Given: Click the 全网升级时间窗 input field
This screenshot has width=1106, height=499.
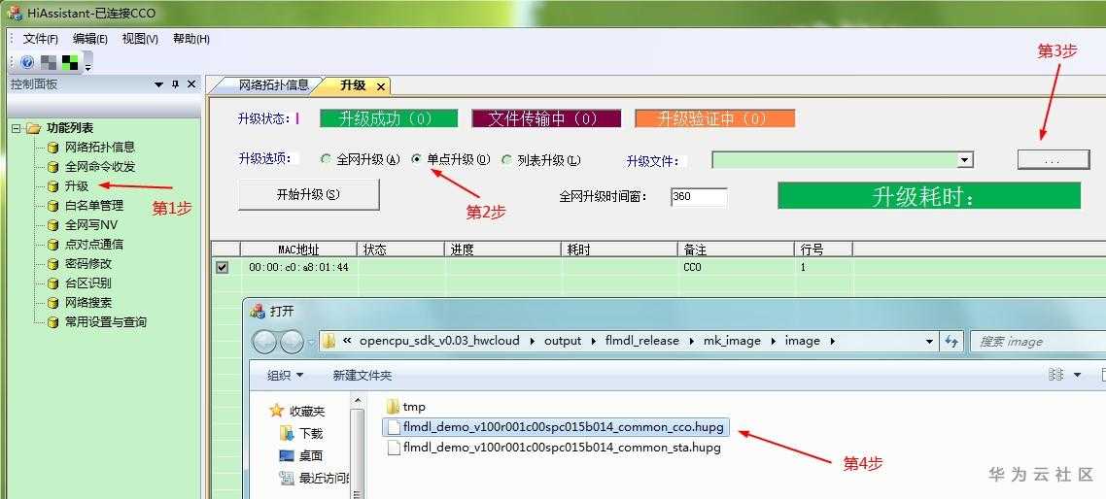Looking at the screenshot, I should pos(699,197).
